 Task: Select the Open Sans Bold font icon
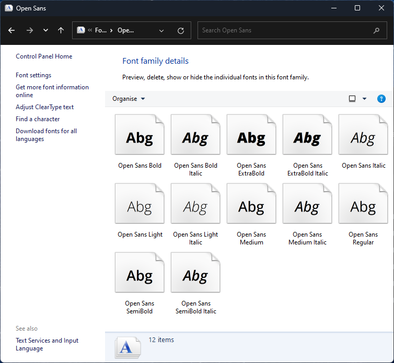point(140,135)
